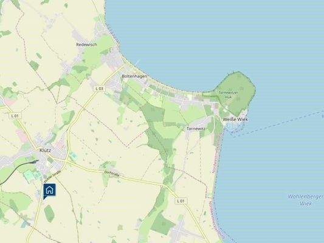Image resolution: width=324 pixels, height=243 pixels.
Task: Select the Weiße Wiek marina harbor
Action: click(235, 126)
